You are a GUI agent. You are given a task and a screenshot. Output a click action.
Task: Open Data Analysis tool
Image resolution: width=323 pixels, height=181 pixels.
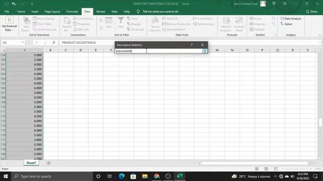pyautogui.click(x=291, y=19)
